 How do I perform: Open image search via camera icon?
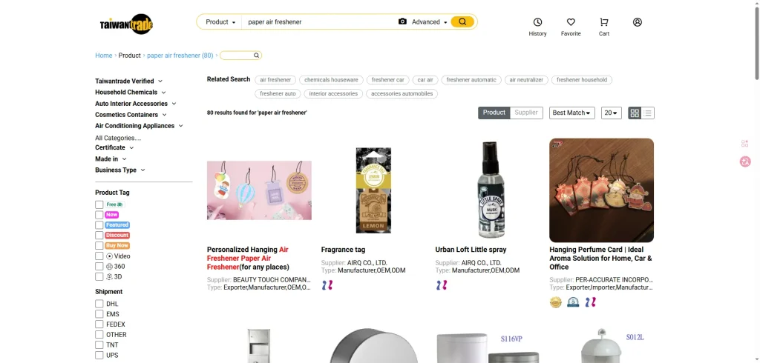pos(402,21)
